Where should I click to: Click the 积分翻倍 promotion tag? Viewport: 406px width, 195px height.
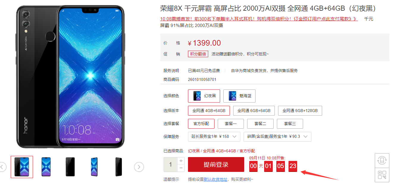198,54
